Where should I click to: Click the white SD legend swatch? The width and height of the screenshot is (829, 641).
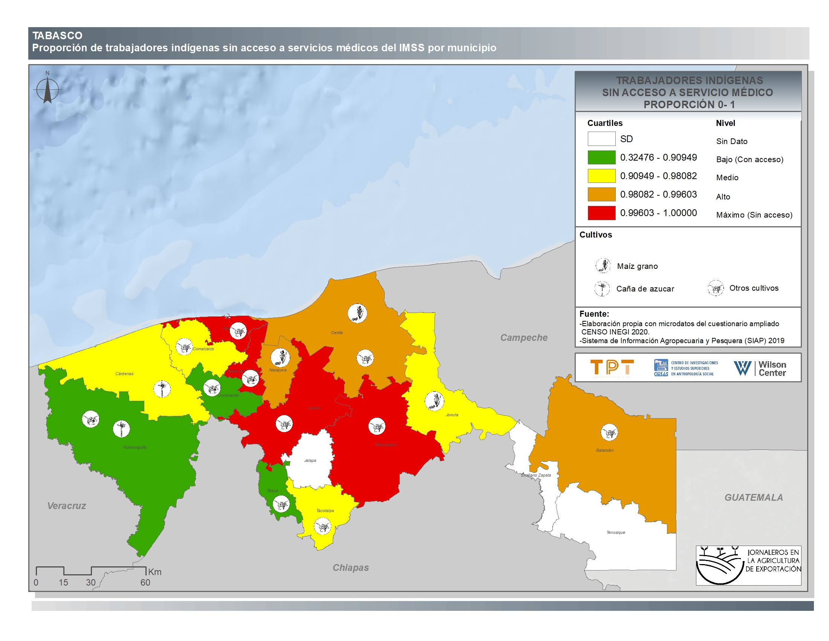pyautogui.click(x=601, y=139)
